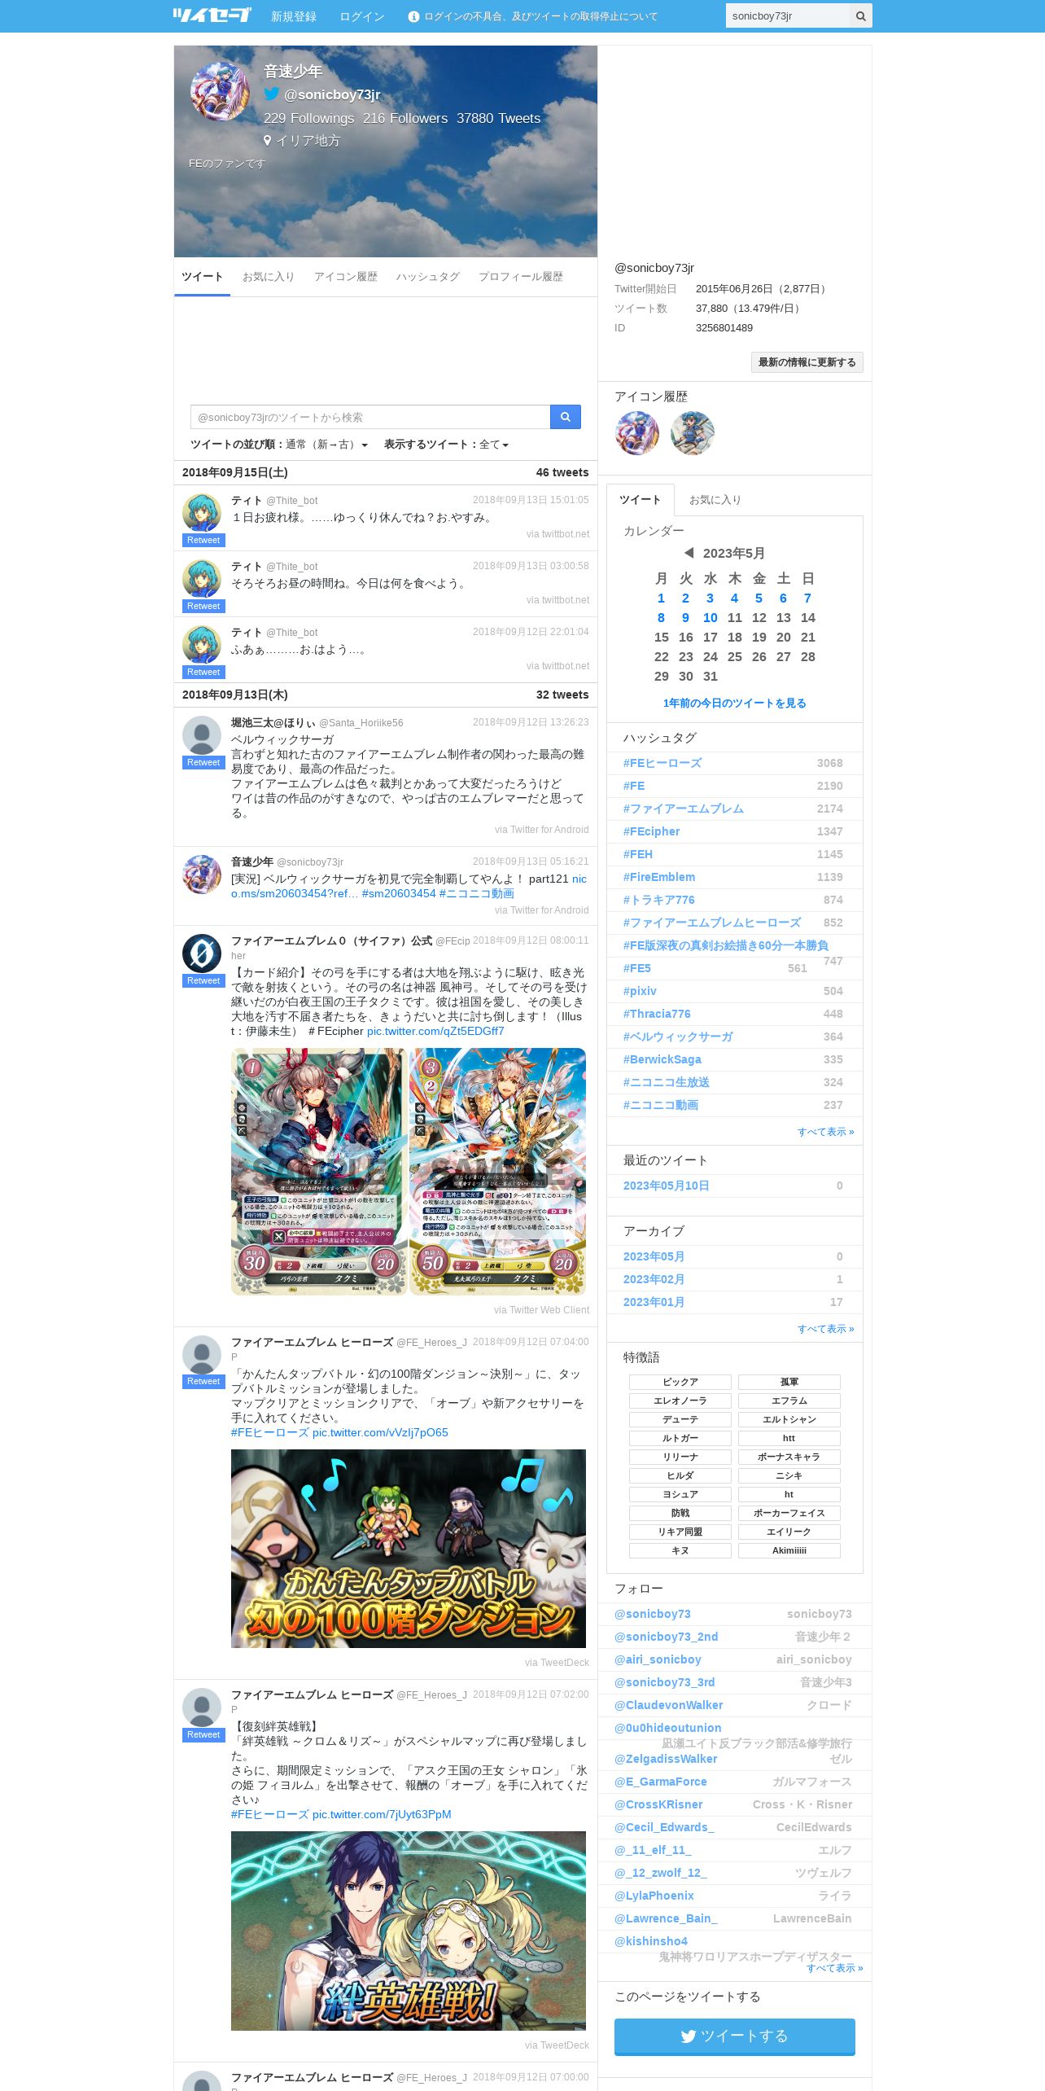Image resolution: width=1045 pixels, height=2091 pixels.
Task: Open the first icon history avatar
Action: pyautogui.click(x=637, y=432)
